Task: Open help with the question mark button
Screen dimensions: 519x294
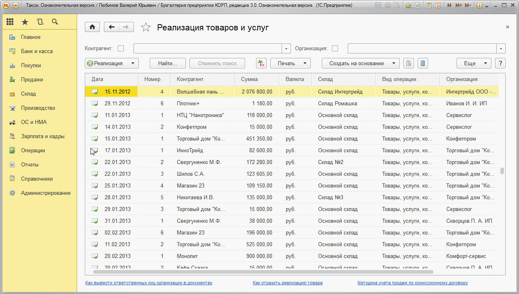Action: (x=500, y=63)
